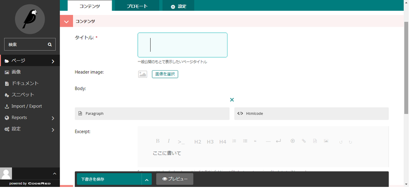Click the プレビュー button
This screenshot has width=410, height=189.
click(175, 179)
